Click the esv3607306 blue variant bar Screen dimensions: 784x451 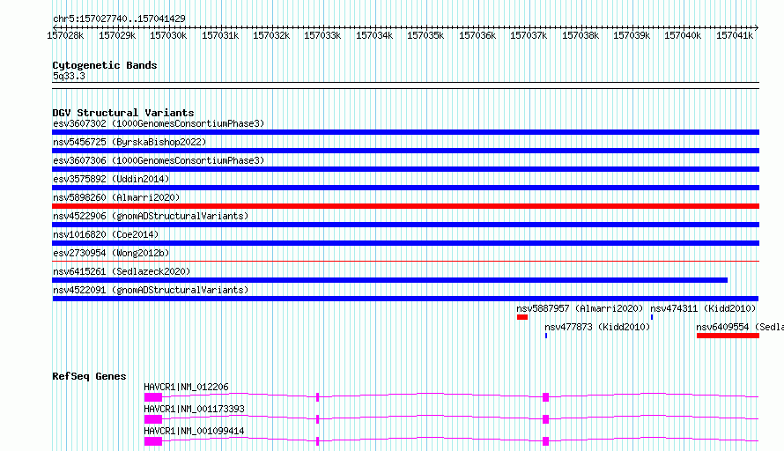[x=405, y=169]
